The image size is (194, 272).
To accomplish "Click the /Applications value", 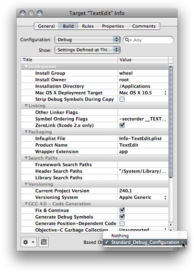I will tap(143, 86).
